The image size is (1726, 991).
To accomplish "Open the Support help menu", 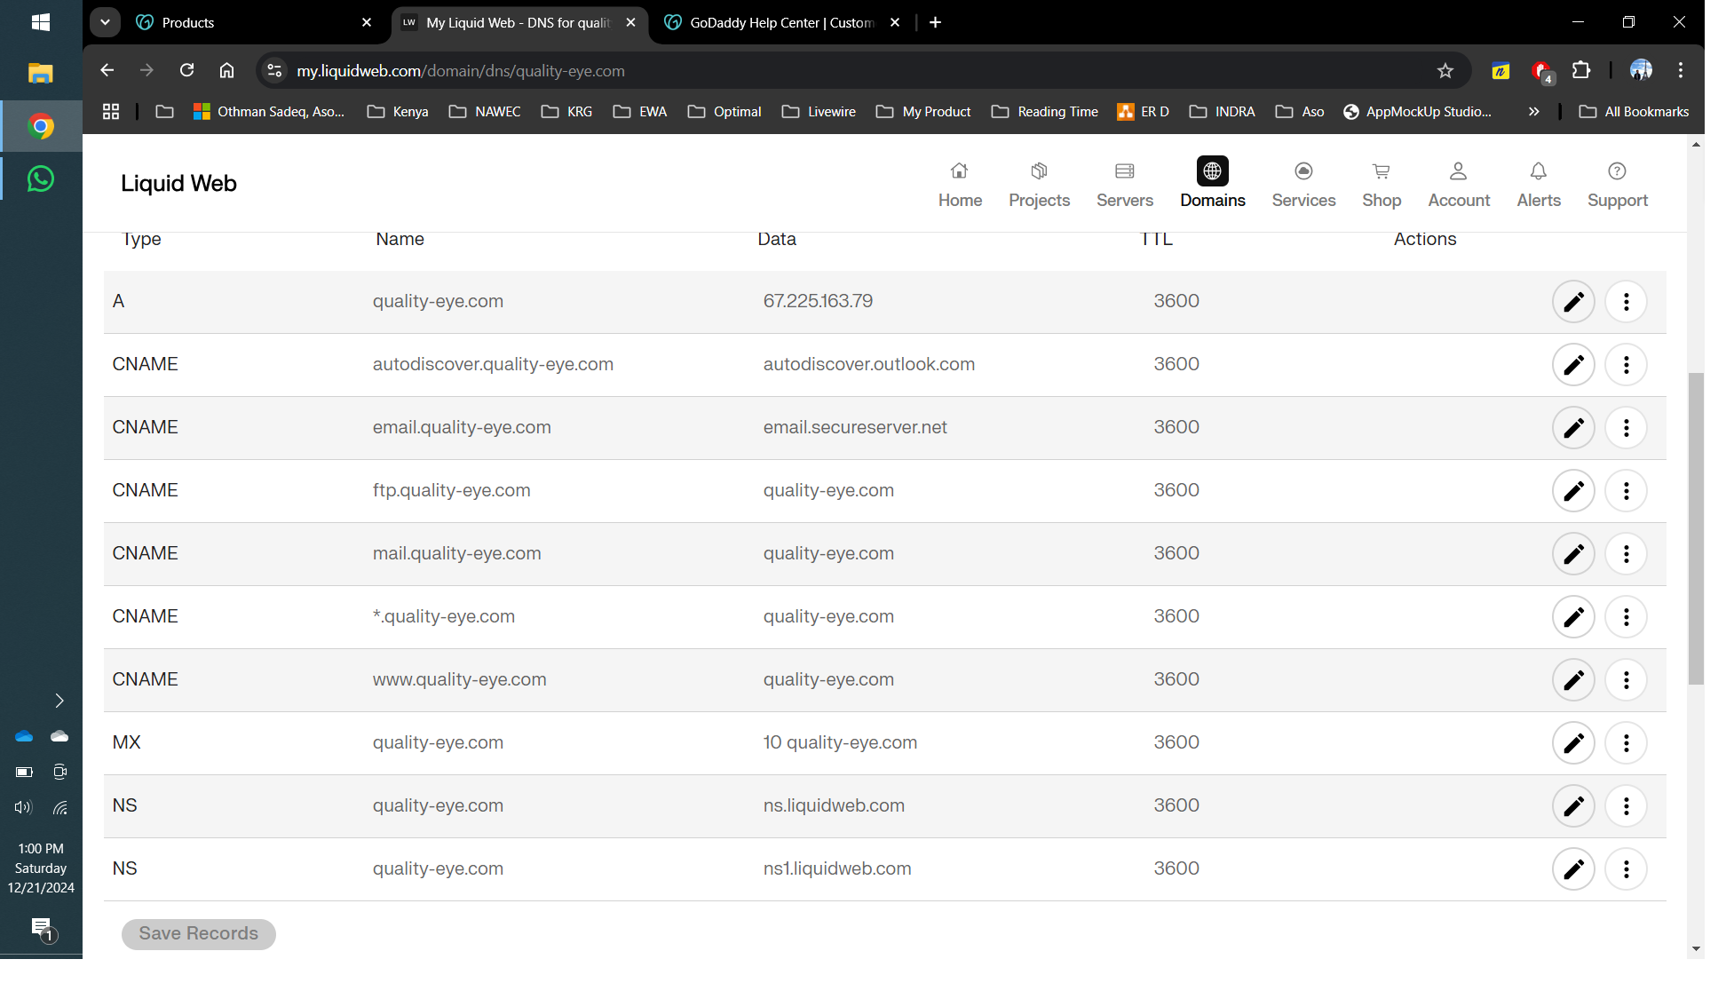I will click(1617, 184).
